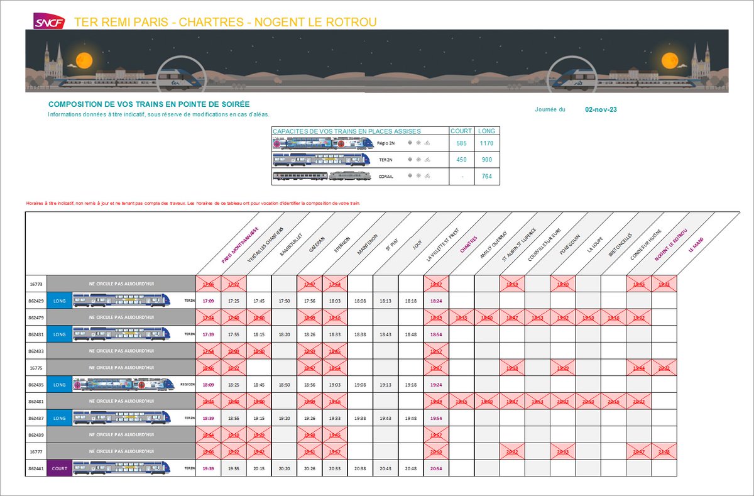Click the 20:54 arrival in row 862441
The width and height of the screenshot is (754, 496).
point(436,468)
